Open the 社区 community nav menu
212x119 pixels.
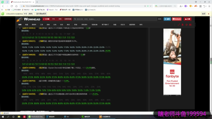[x=62, y=25]
